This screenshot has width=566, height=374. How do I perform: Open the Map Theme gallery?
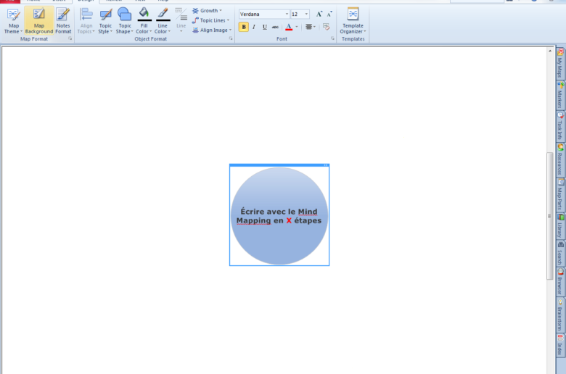pyautogui.click(x=13, y=20)
